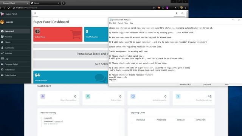The height and width of the screenshot is (136, 242).
Task: Click the Super Panel paper-plane logo
Action: click(2, 14)
